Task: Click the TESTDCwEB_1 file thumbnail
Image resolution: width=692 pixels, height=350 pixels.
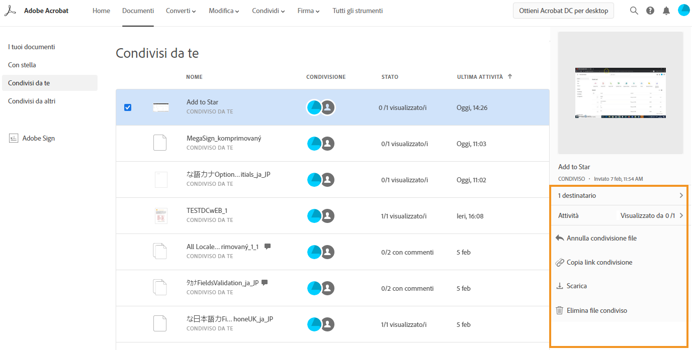Action: coord(161,215)
